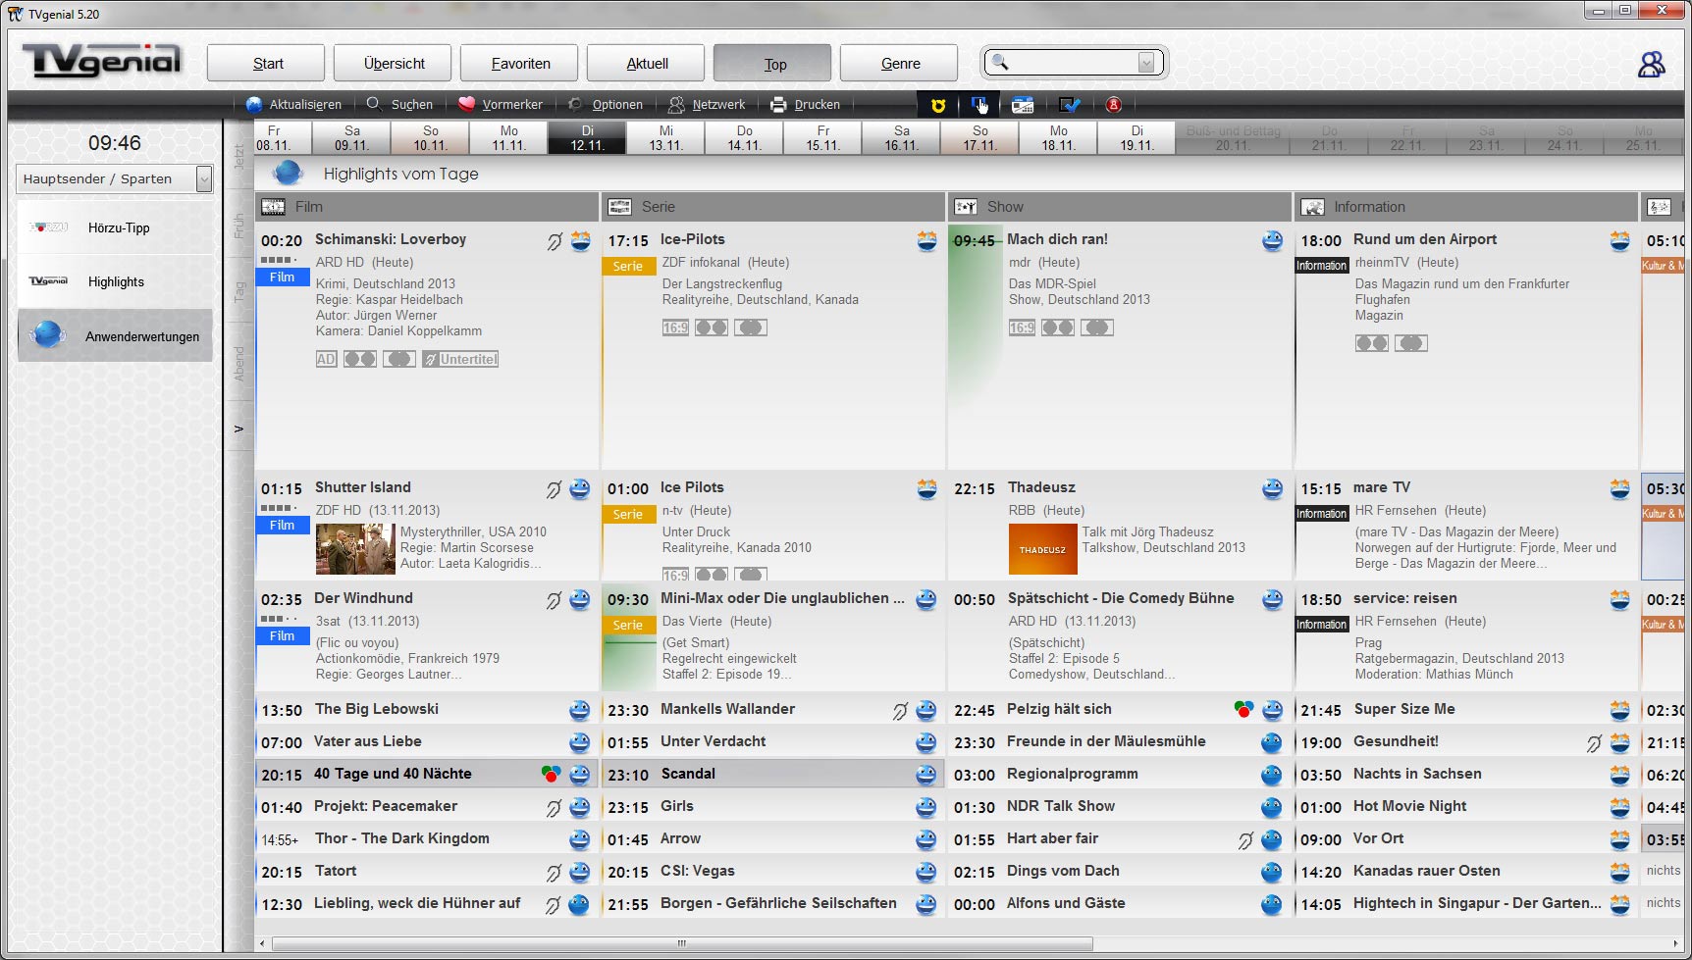The image size is (1692, 960).
Task: Select Spätschicht - Die Comedy Bühne entry
Action: (x=1119, y=636)
